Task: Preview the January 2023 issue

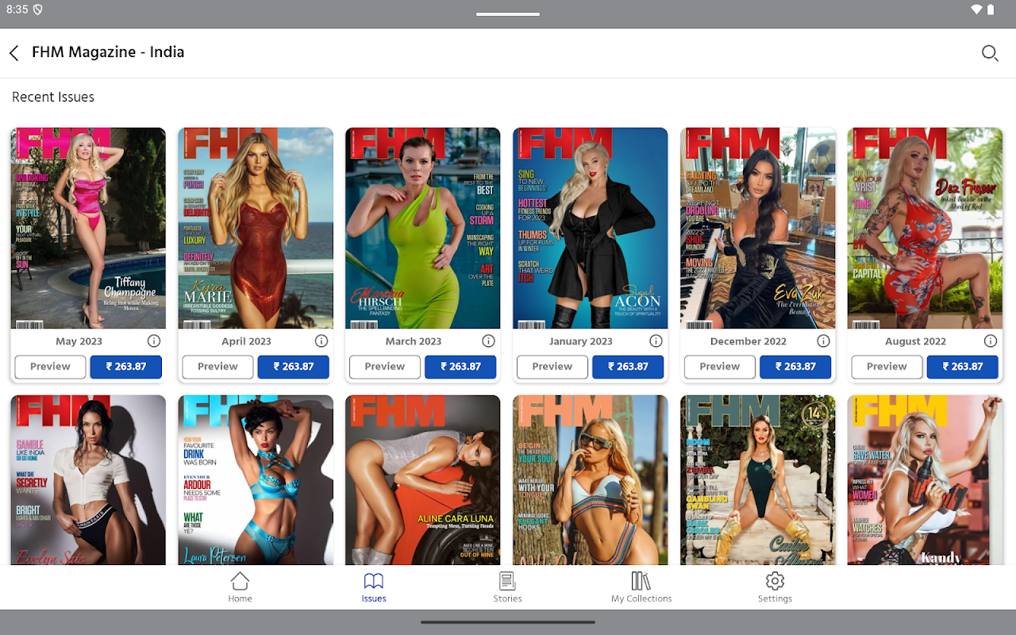Action: click(552, 367)
